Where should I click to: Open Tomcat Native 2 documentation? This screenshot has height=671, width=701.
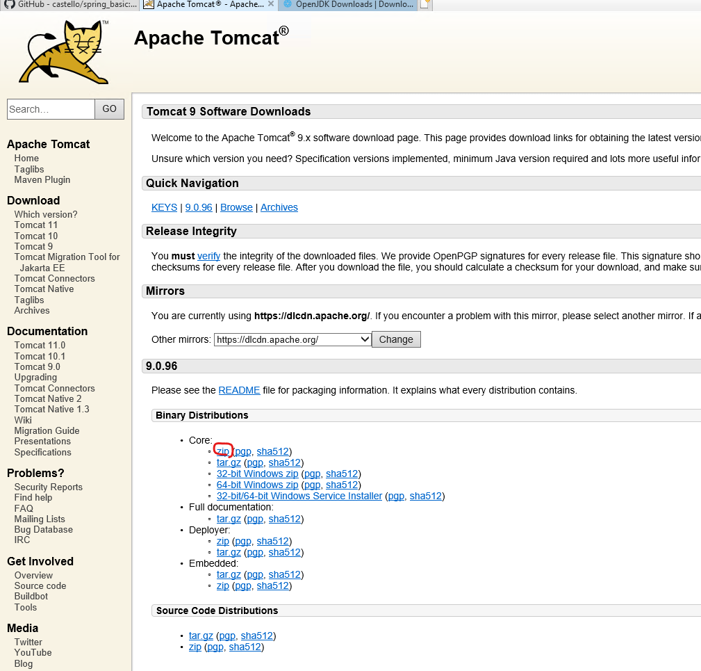click(x=48, y=399)
